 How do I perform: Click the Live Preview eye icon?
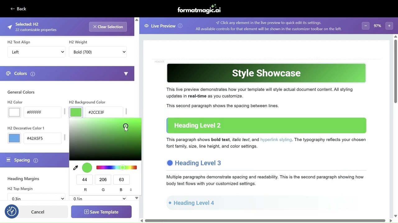coord(146,26)
